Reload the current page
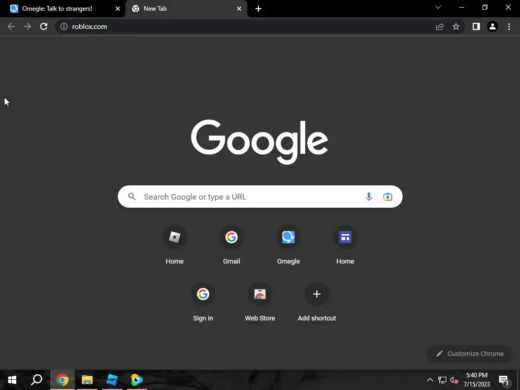520x390 pixels. pyautogui.click(x=44, y=26)
